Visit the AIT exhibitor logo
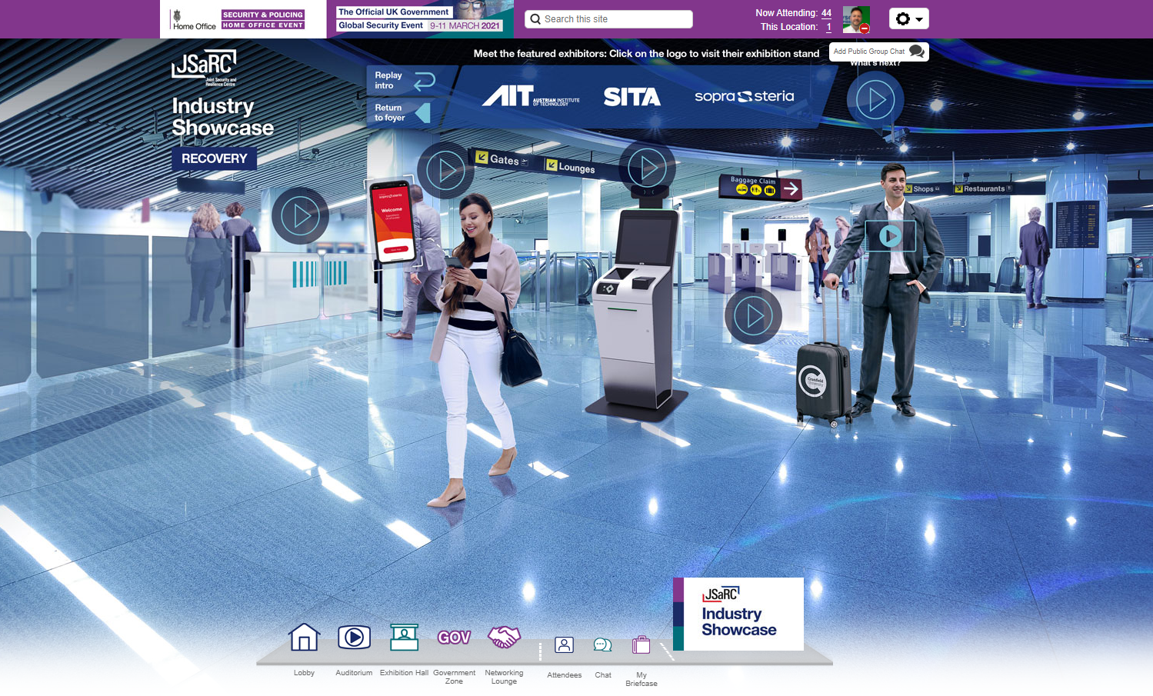The height and width of the screenshot is (696, 1153). pyautogui.click(x=531, y=96)
